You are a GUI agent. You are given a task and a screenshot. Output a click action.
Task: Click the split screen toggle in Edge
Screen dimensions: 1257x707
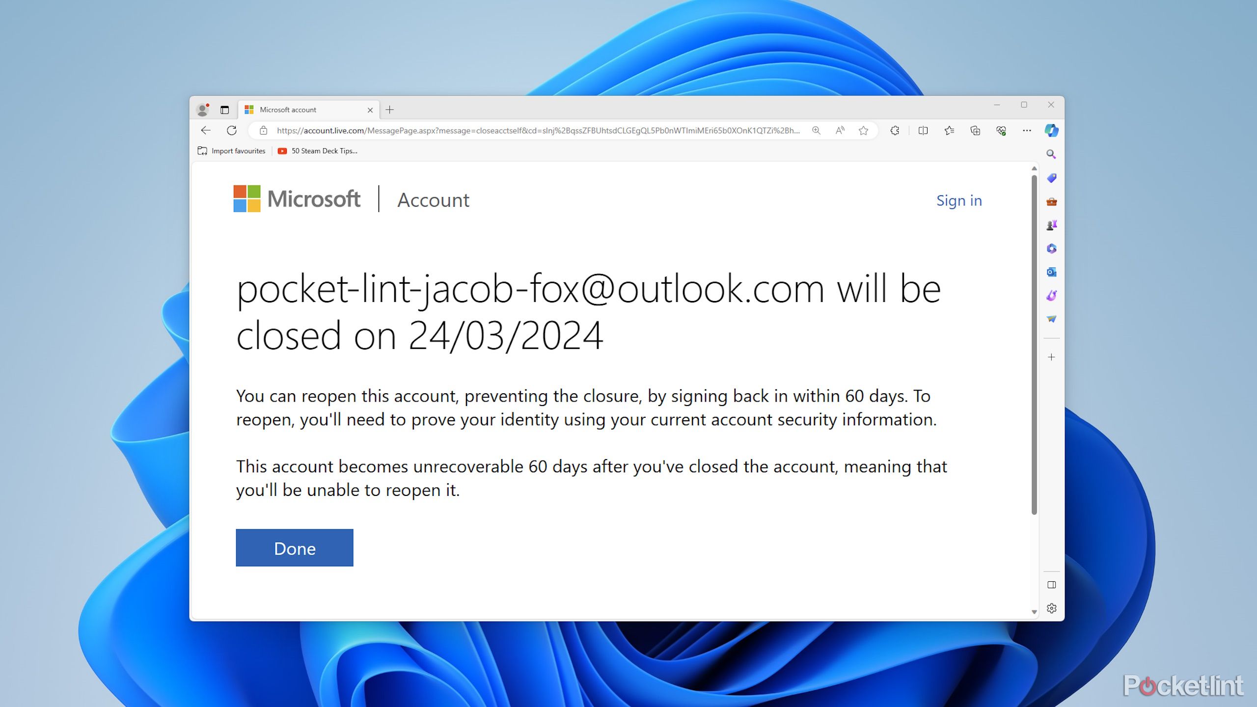tap(923, 130)
